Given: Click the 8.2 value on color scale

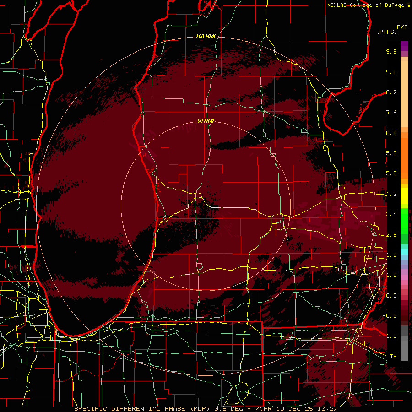Looking at the screenshot, I should [x=391, y=92].
